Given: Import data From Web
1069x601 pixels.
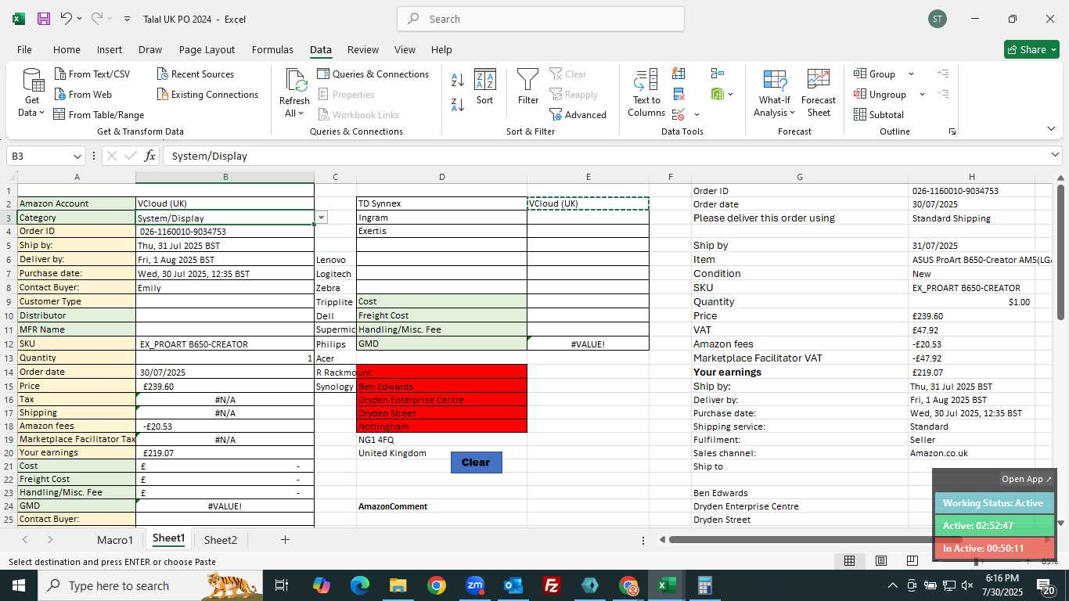Looking at the screenshot, I should [x=83, y=94].
